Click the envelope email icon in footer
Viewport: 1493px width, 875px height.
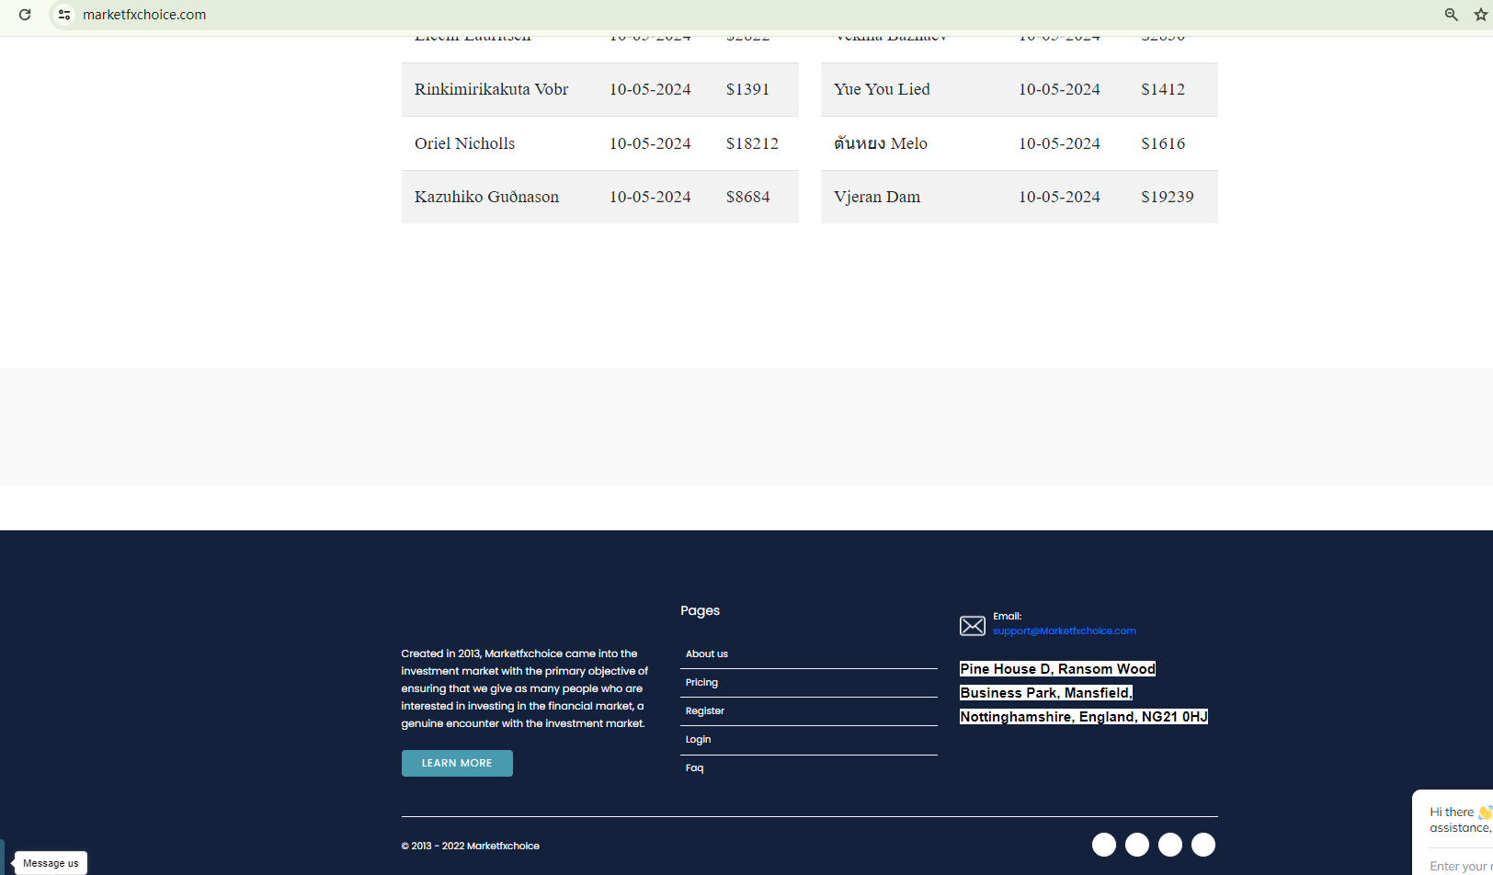click(972, 626)
